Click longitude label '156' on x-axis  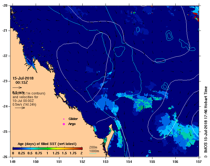[x=175, y=161]
